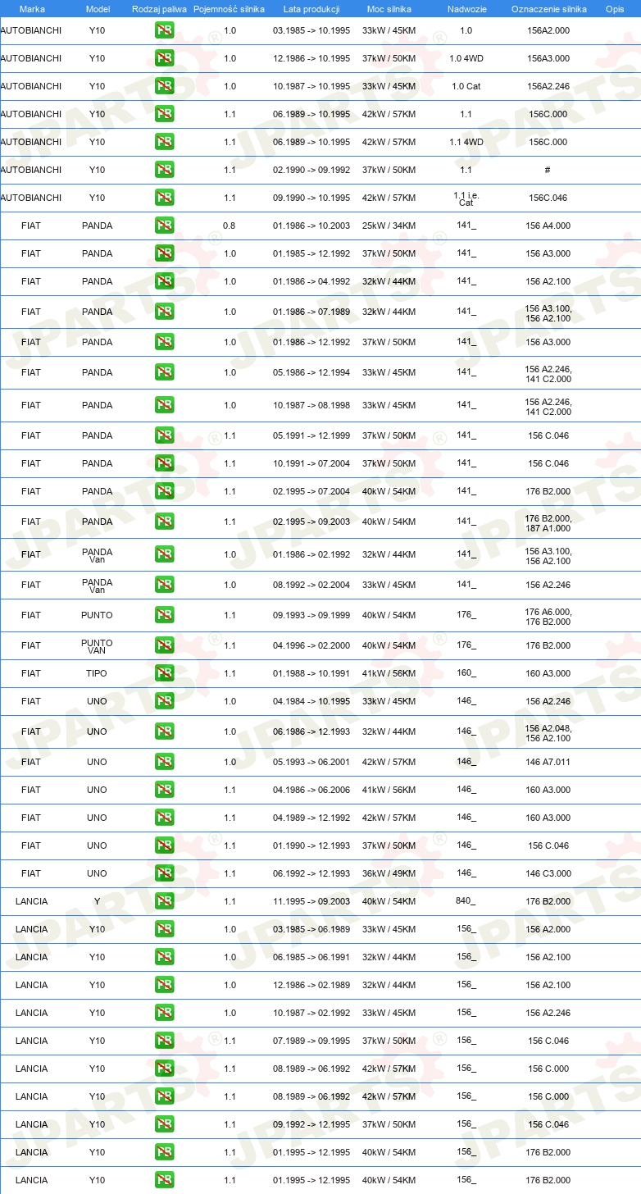Screen dimensions: 641x1194
Task: Click the date cell 11.1995 -> 09.2003
Action: pos(311,901)
